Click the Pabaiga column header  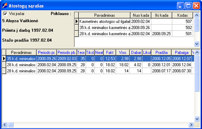tap(182, 52)
